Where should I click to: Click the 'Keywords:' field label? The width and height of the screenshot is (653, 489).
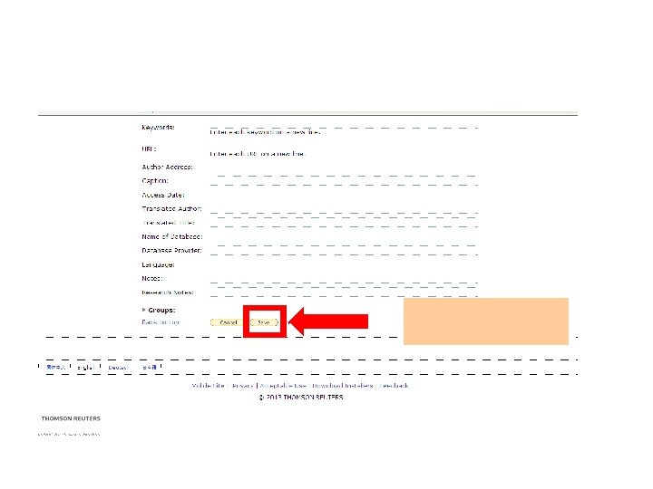(158, 128)
